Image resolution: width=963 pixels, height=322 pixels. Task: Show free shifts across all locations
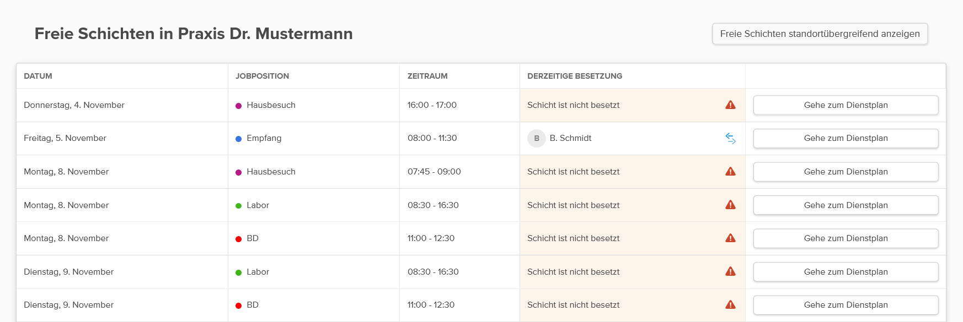pos(820,34)
